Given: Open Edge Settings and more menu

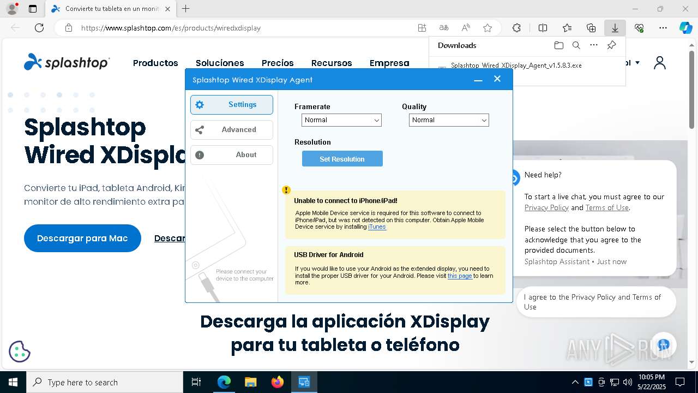Looking at the screenshot, I should (x=663, y=28).
